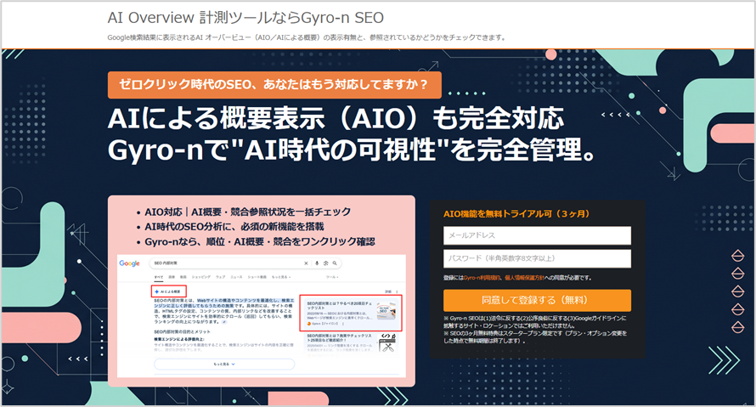Click the page title AI Overview 計測ツールならGyro-n SEO
The width and height of the screenshot is (756, 407).
pos(245,18)
